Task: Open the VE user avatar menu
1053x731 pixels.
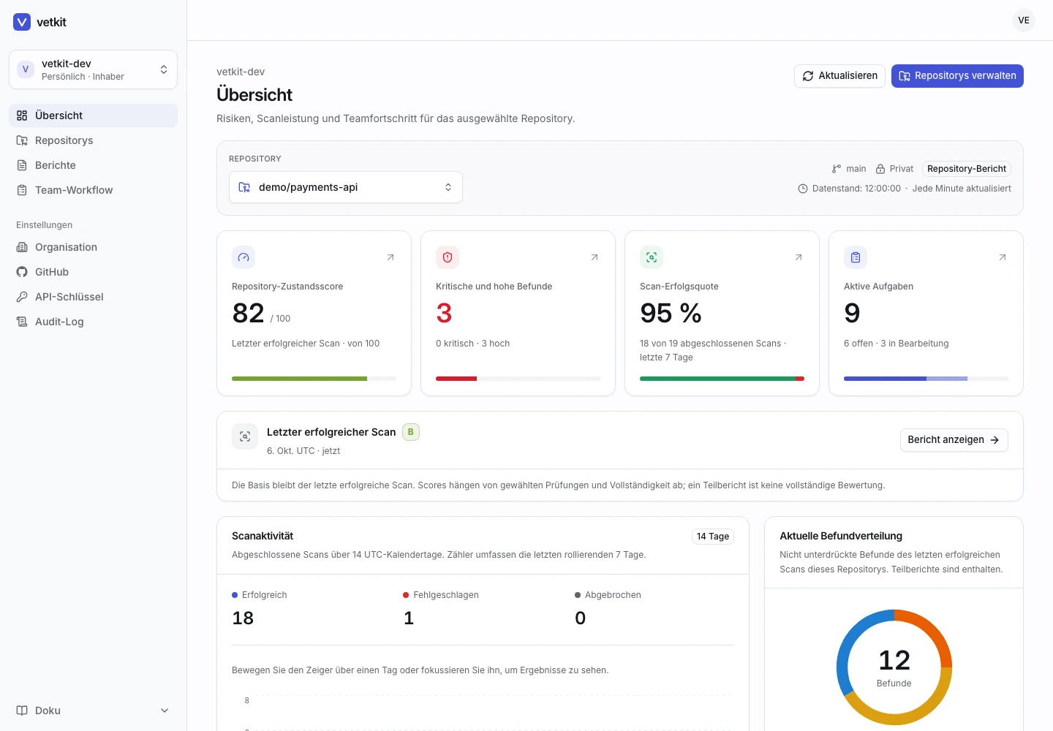Action: [1024, 20]
